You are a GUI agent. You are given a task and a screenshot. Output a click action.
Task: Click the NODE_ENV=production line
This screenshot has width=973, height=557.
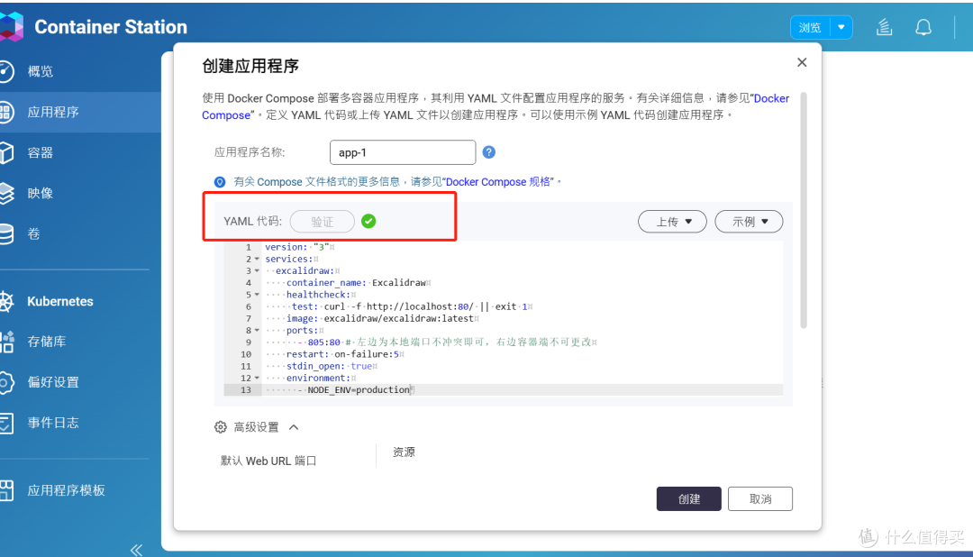pos(359,390)
